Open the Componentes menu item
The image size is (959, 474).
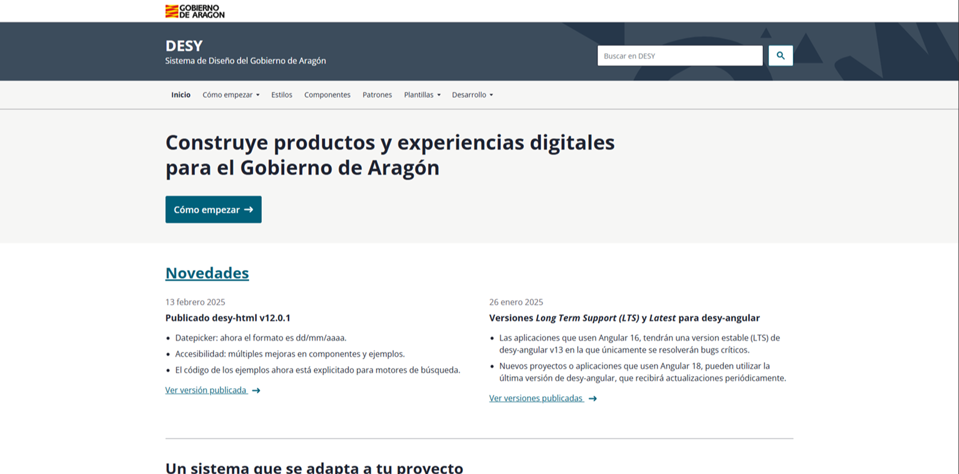click(327, 95)
